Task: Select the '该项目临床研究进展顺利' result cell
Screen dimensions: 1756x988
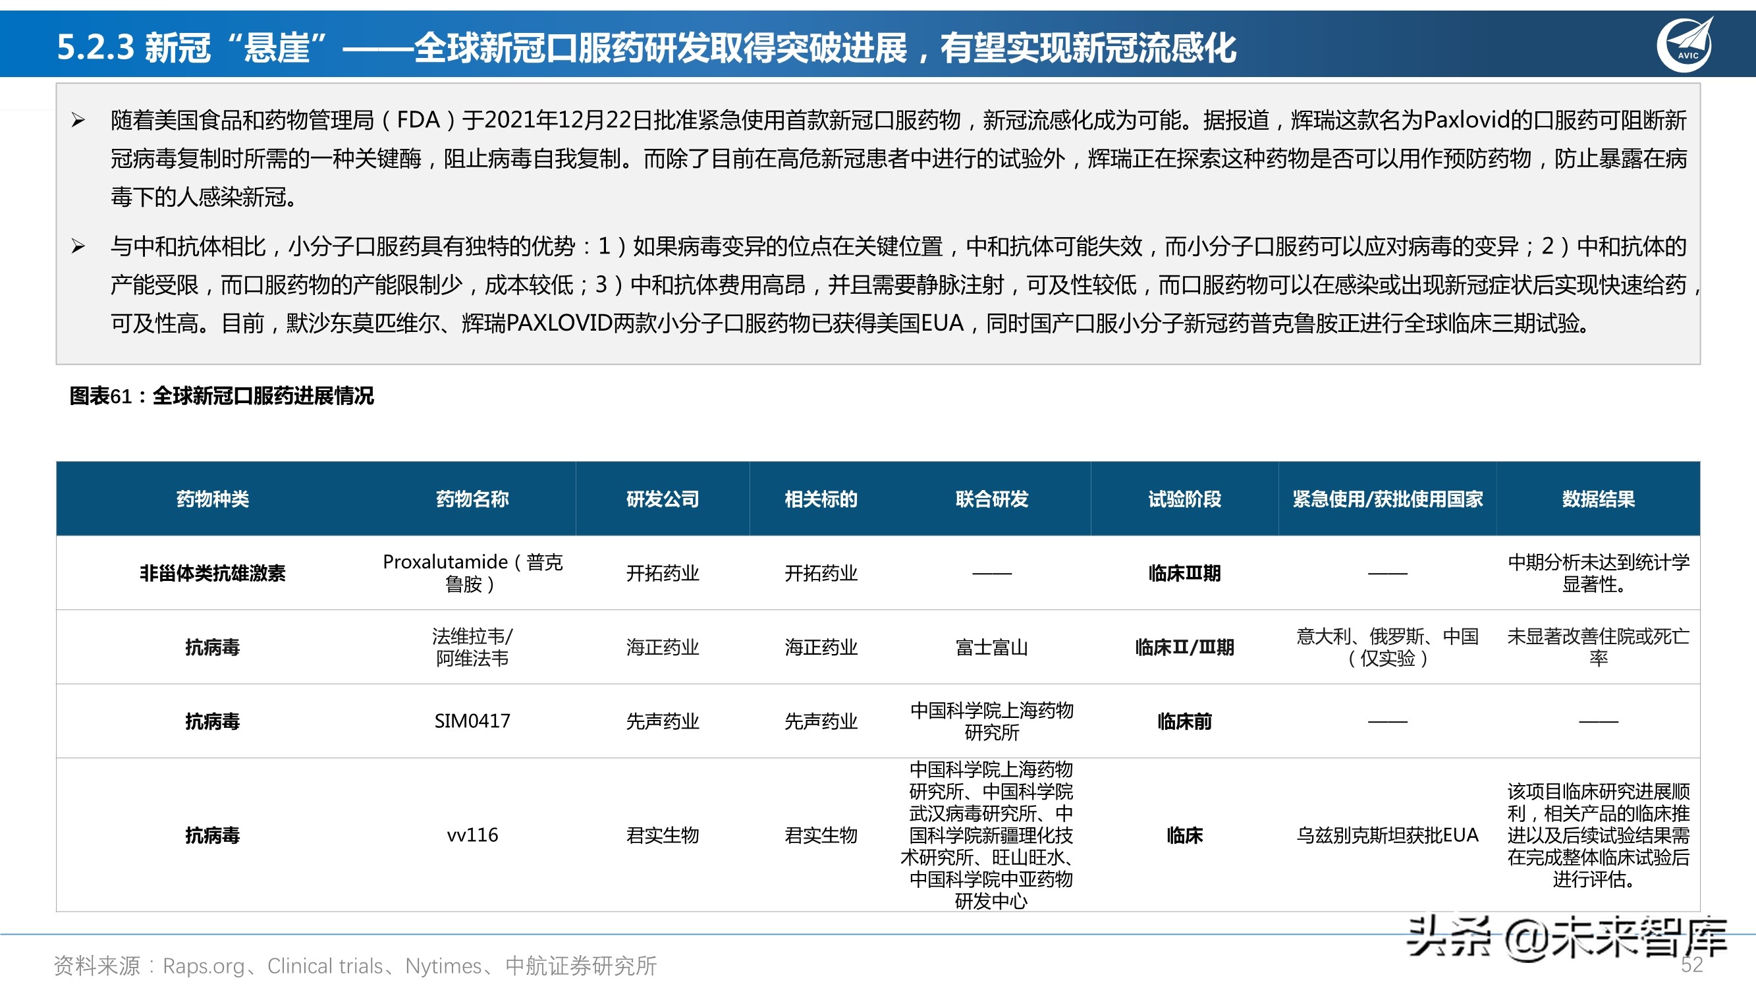Action: click(1599, 835)
